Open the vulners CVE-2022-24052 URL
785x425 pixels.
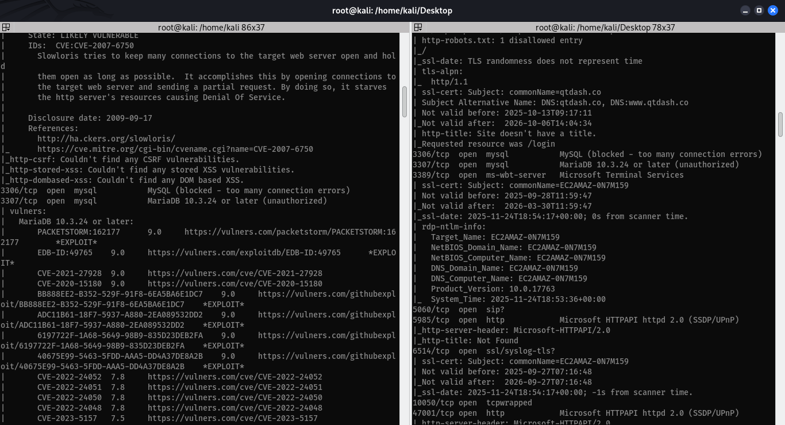coord(235,377)
